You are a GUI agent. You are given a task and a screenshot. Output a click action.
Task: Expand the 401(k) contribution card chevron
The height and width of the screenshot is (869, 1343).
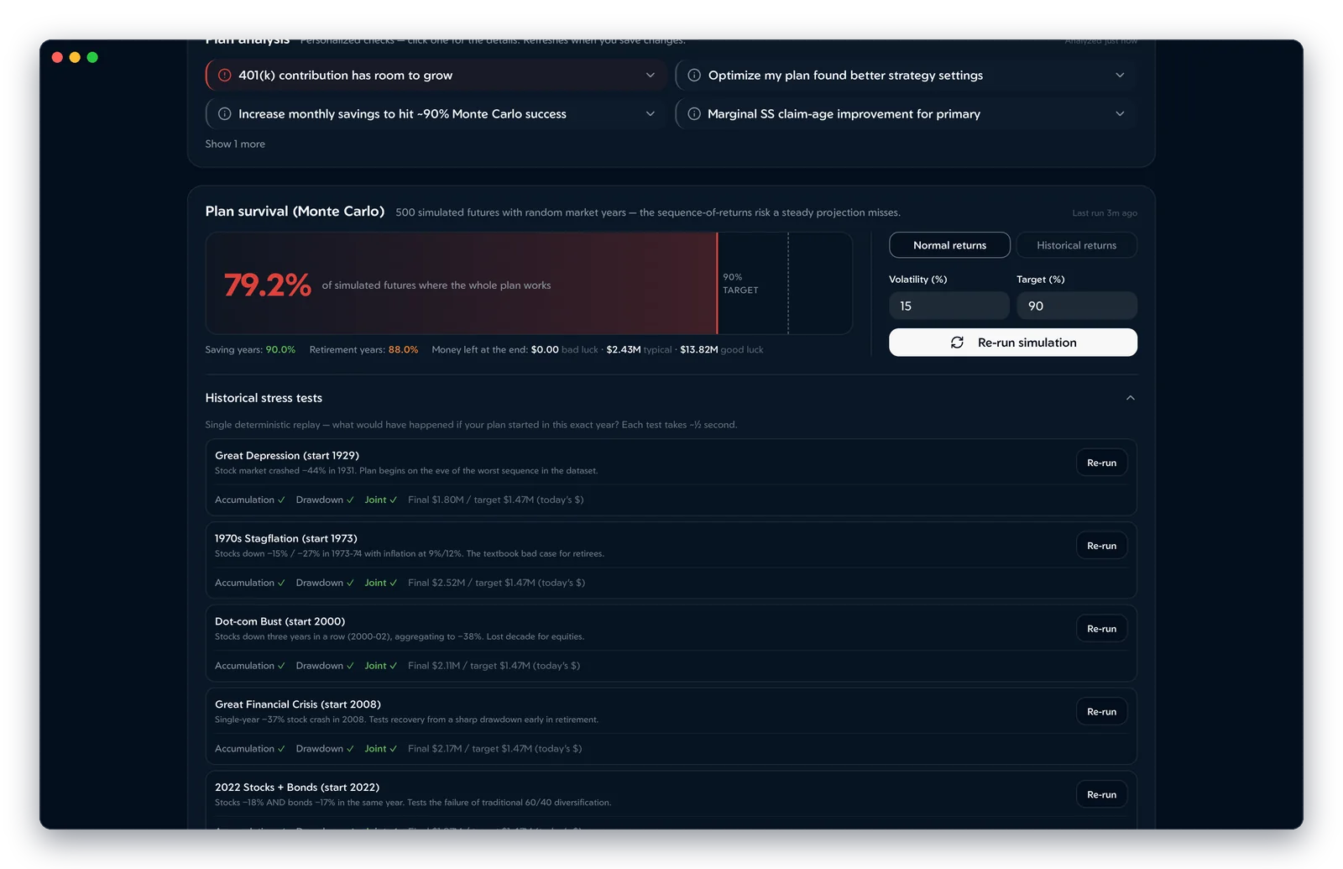[650, 76]
